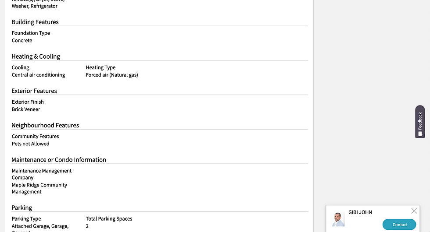Click the Parking section heading
This screenshot has width=430, height=232.
click(x=22, y=207)
